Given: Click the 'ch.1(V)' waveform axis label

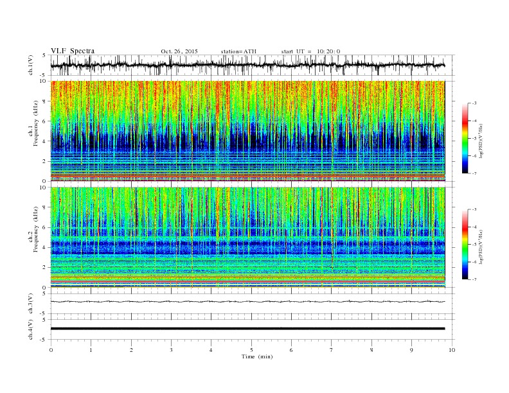Looking at the screenshot, I should point(31,65).
